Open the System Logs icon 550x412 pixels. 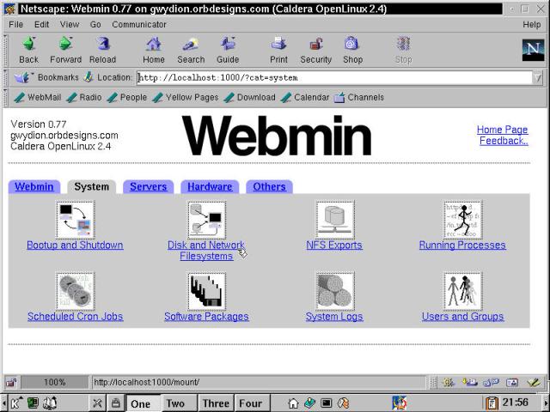coord(334,291)
